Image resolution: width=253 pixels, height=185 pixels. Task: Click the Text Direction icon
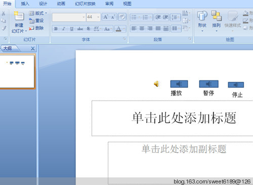click(186, 13)
